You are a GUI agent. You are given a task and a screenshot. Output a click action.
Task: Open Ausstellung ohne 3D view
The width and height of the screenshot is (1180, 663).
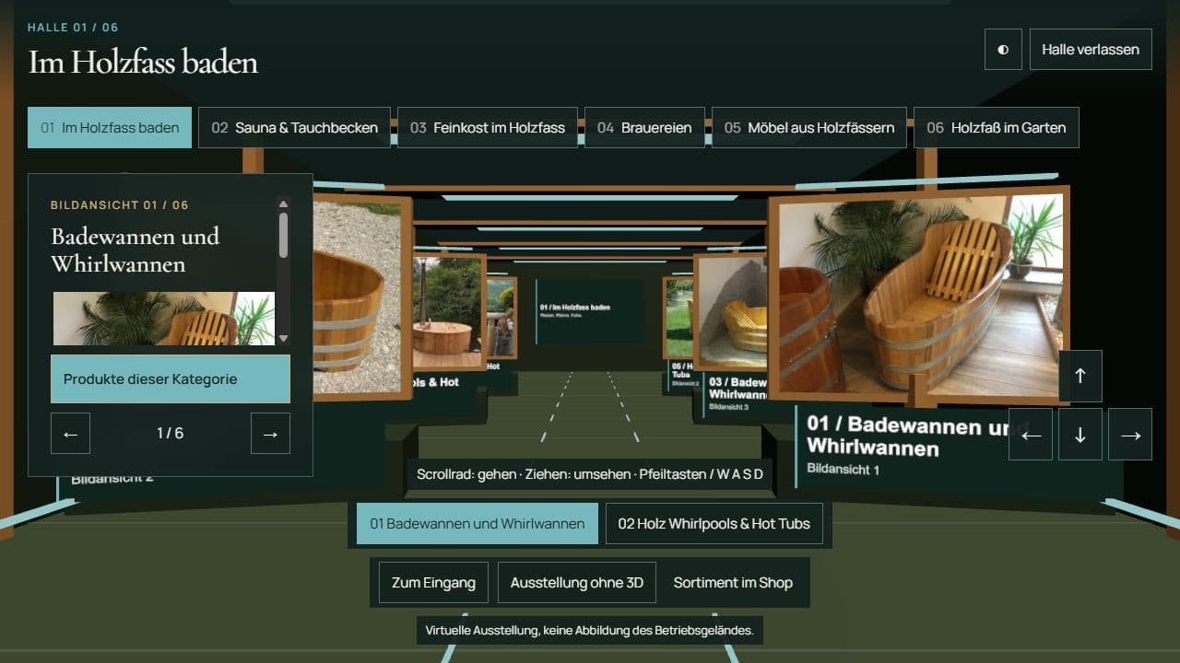tap(577, 583)
